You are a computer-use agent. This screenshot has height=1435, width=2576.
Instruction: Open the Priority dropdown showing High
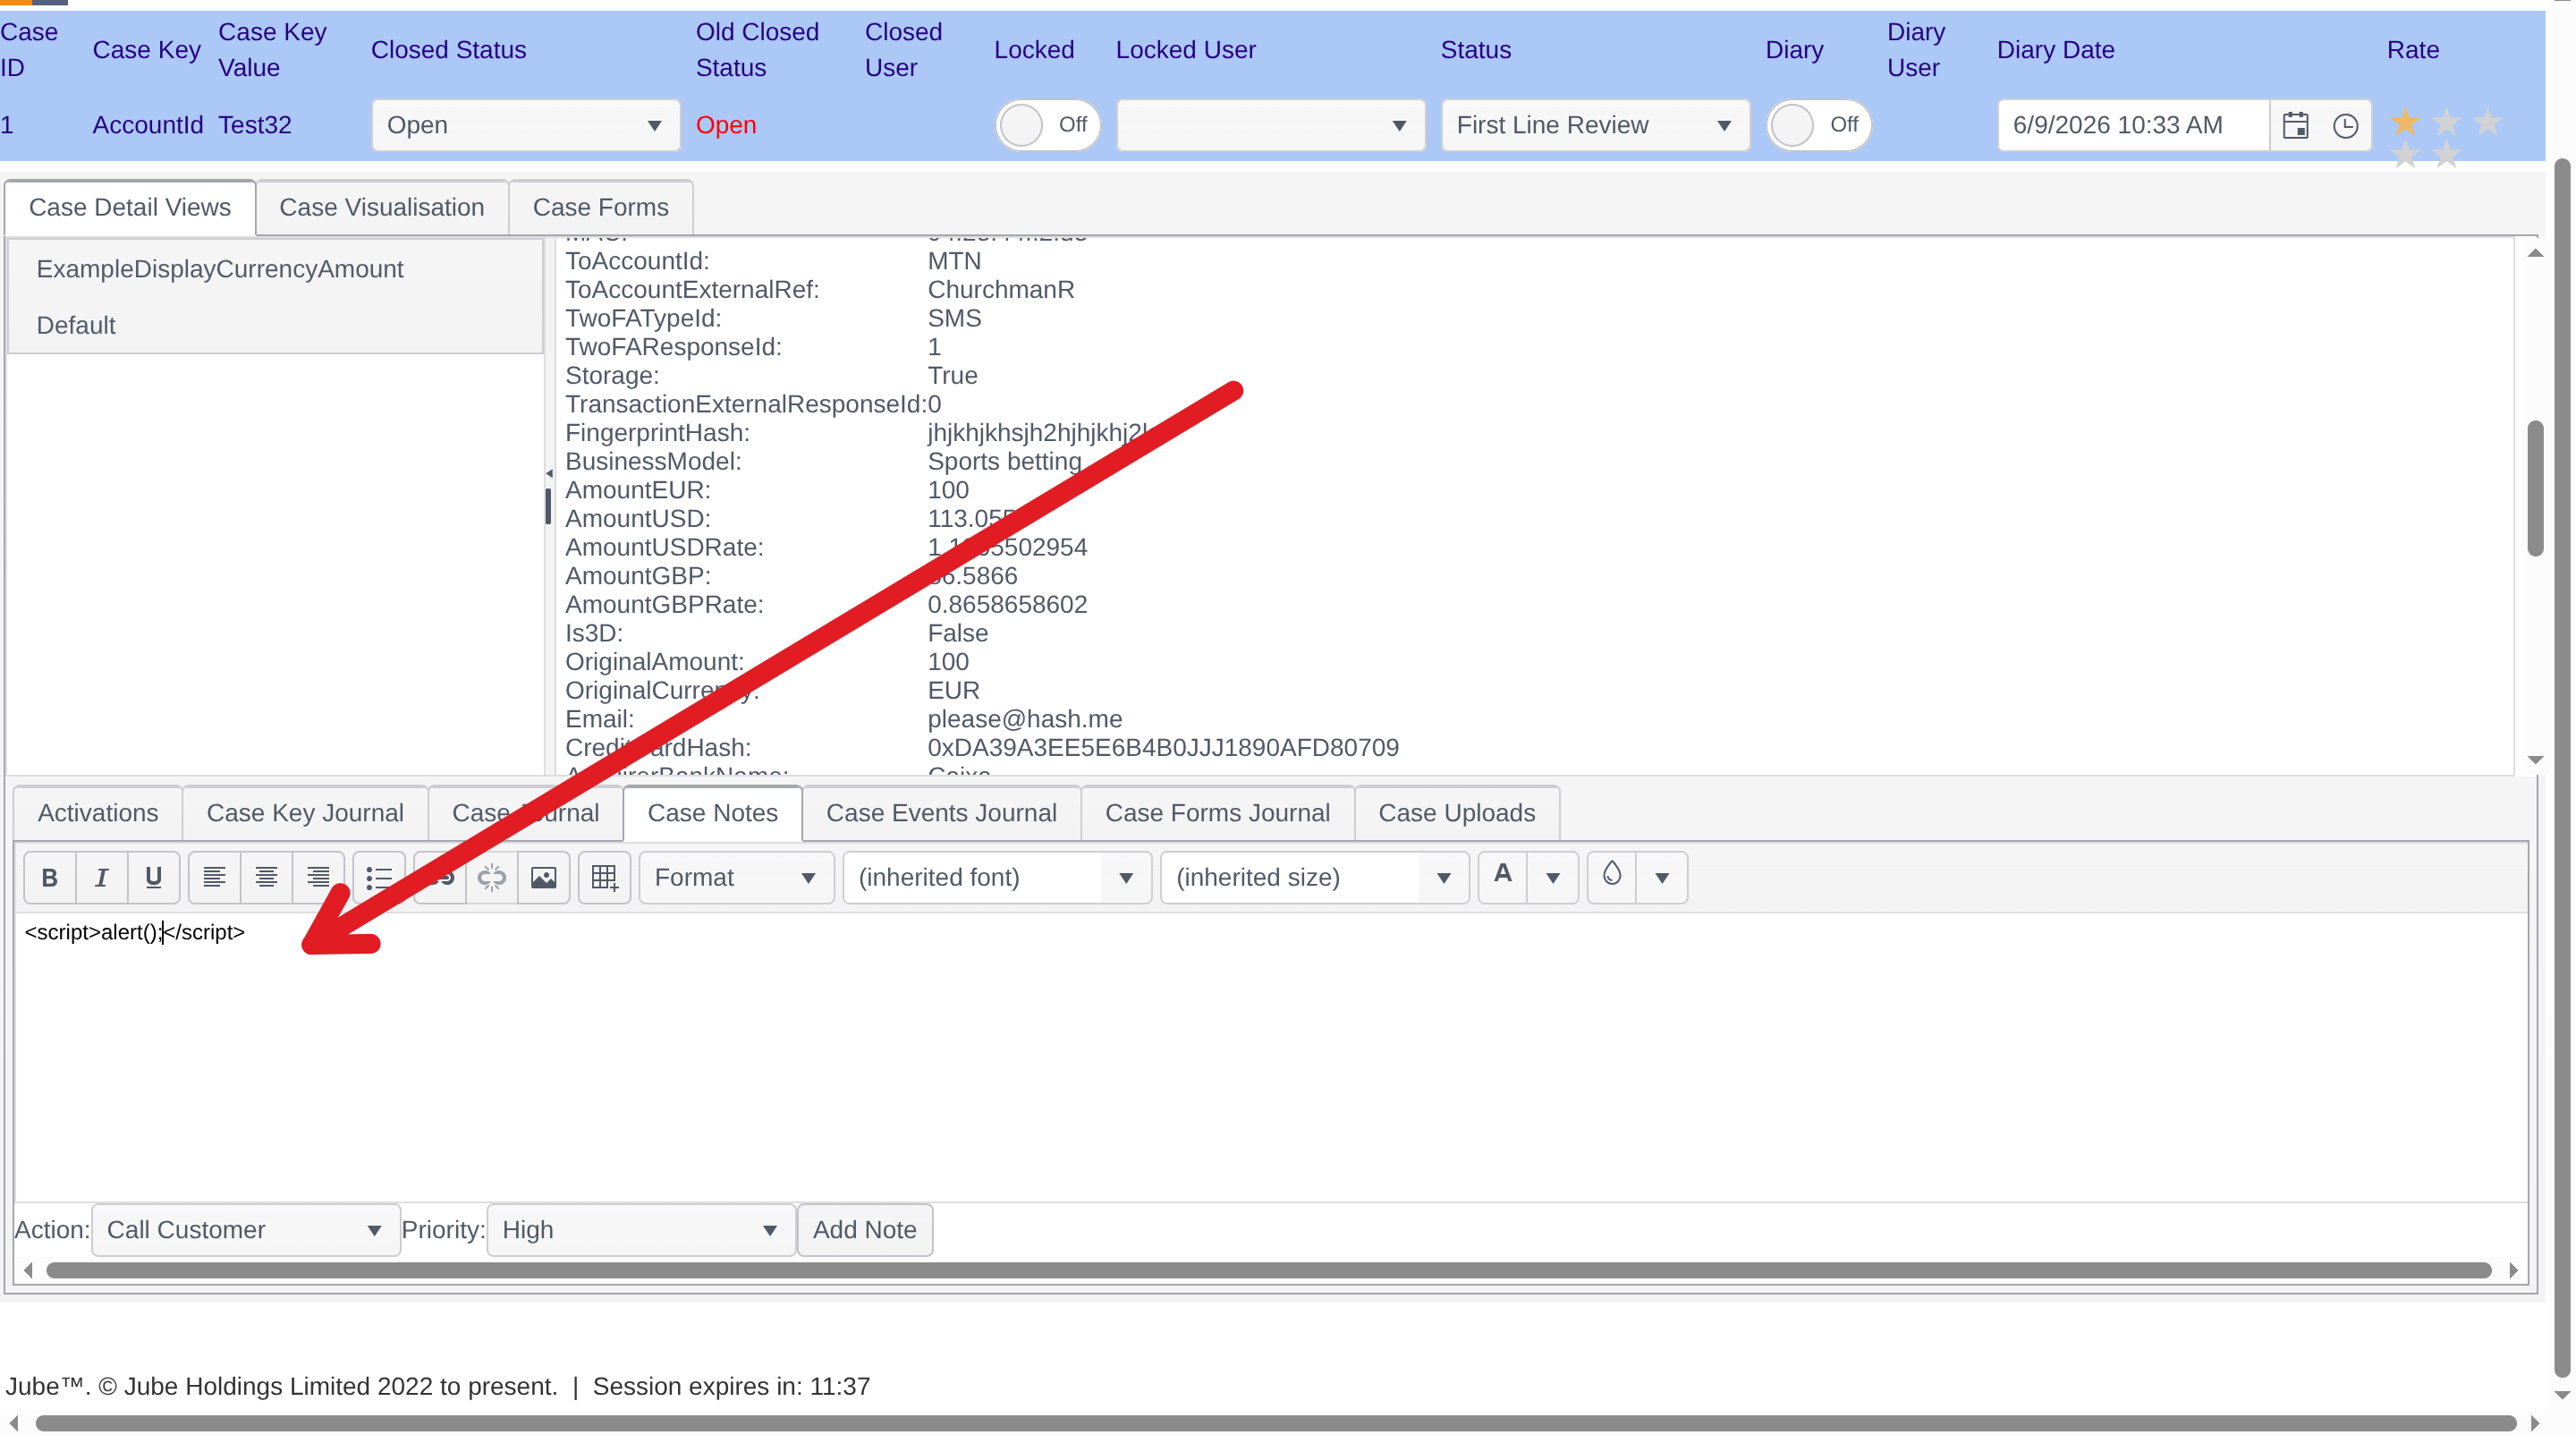tap(641, 1230)
